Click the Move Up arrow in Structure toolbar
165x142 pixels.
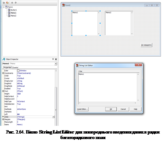click(12, 3)
